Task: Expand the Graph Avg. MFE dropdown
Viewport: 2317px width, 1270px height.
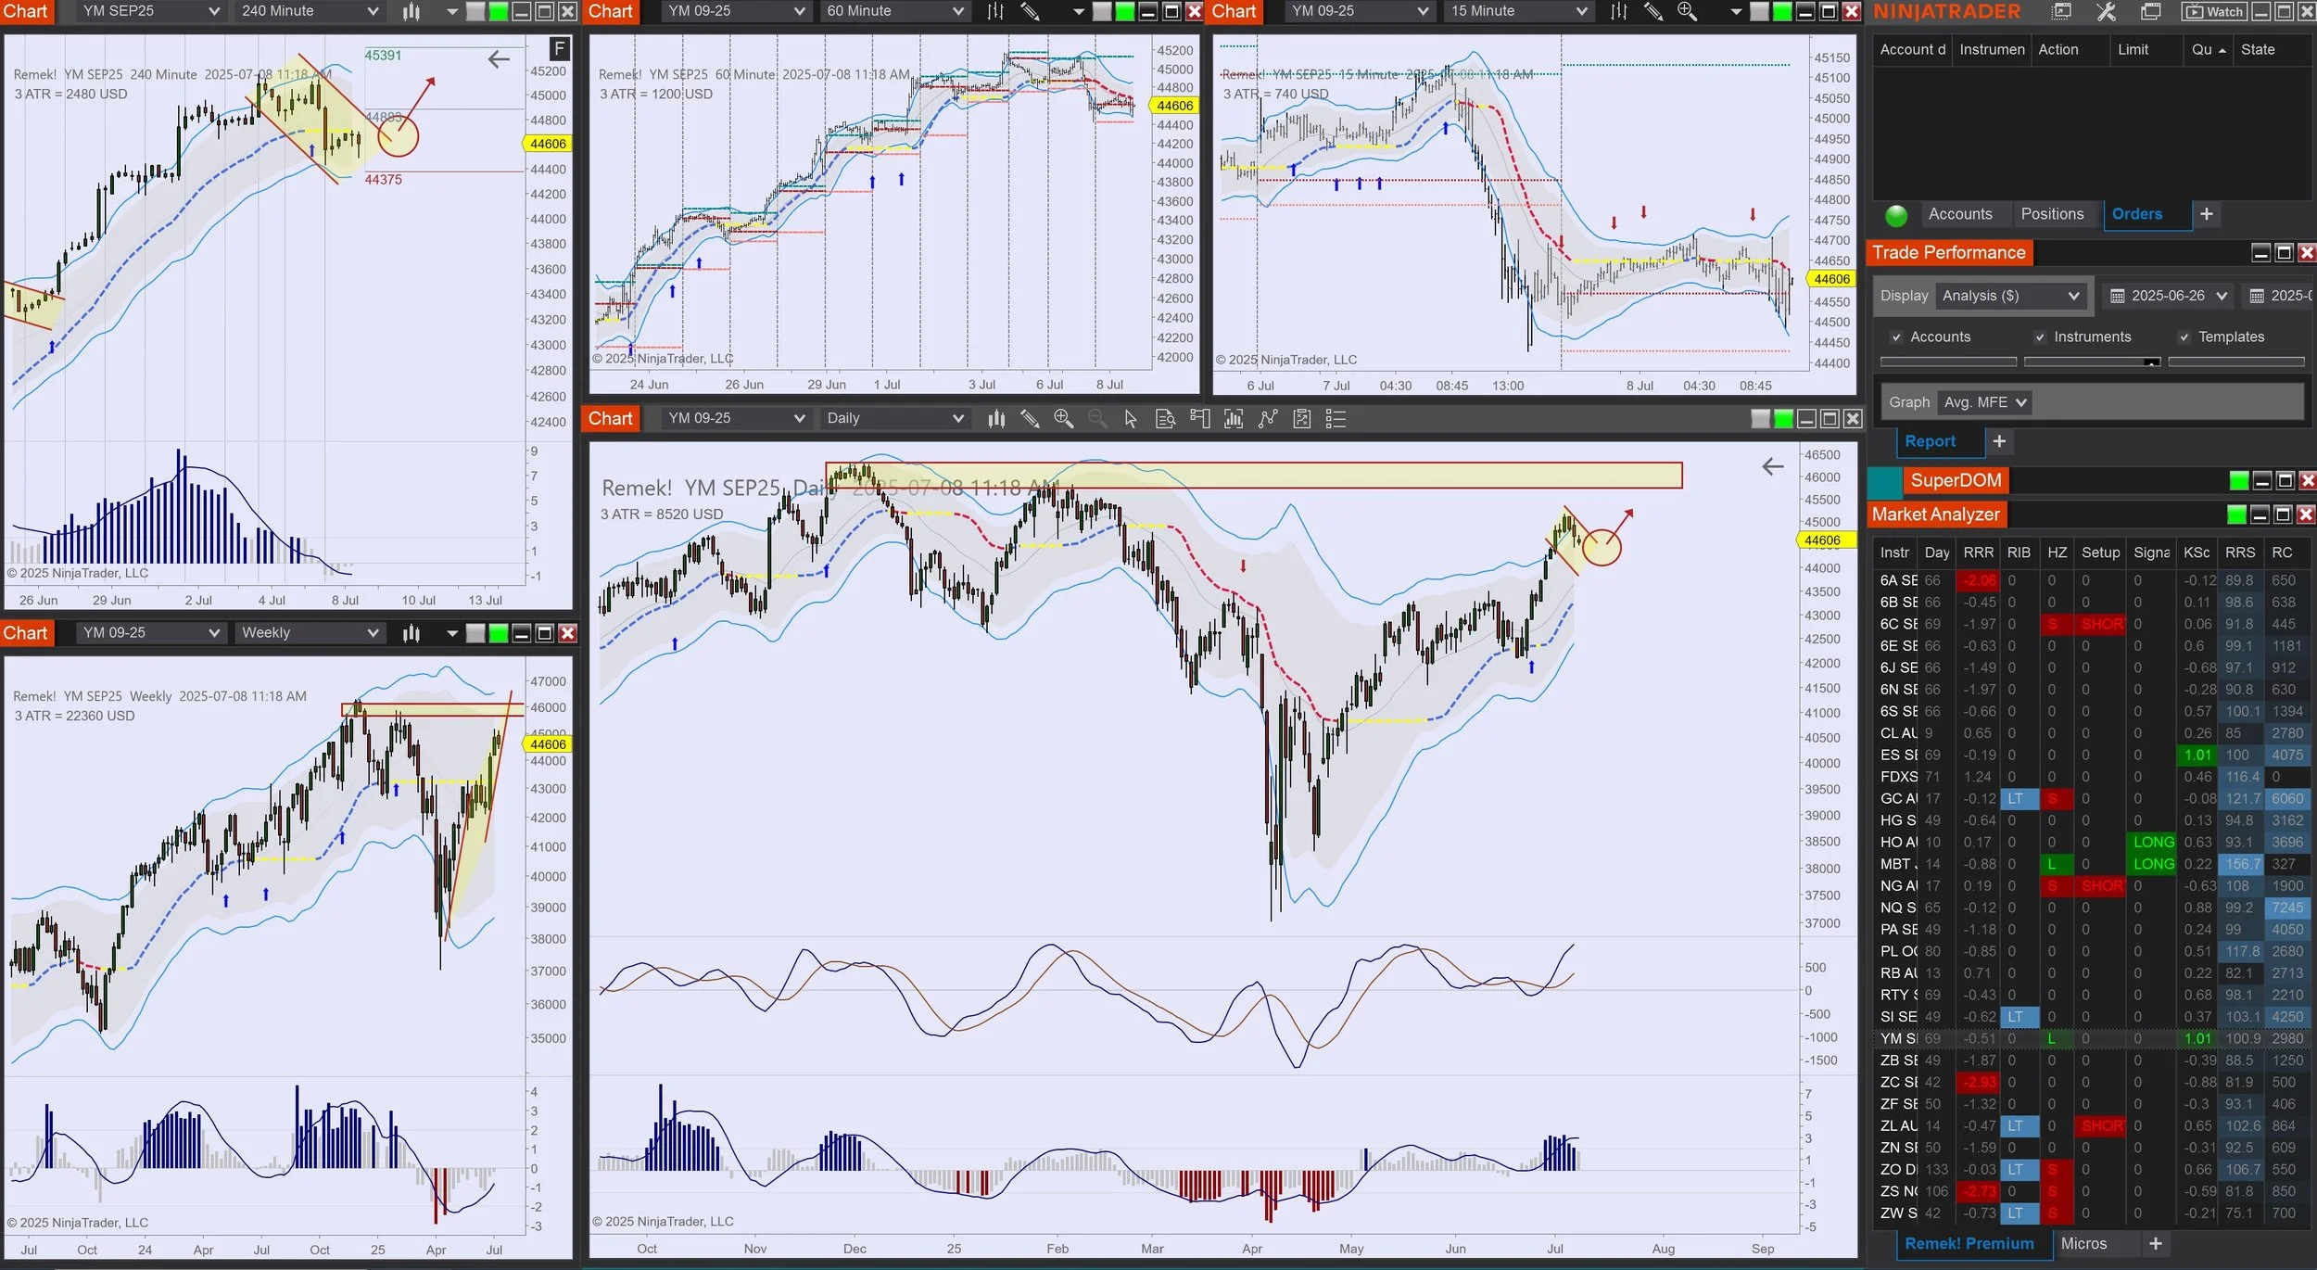Action: [1984, 402]
